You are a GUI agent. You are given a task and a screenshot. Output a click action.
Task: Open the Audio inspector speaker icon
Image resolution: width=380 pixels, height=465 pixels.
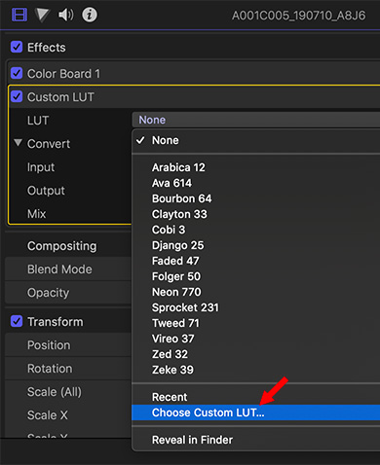click(x=66, y=15)
